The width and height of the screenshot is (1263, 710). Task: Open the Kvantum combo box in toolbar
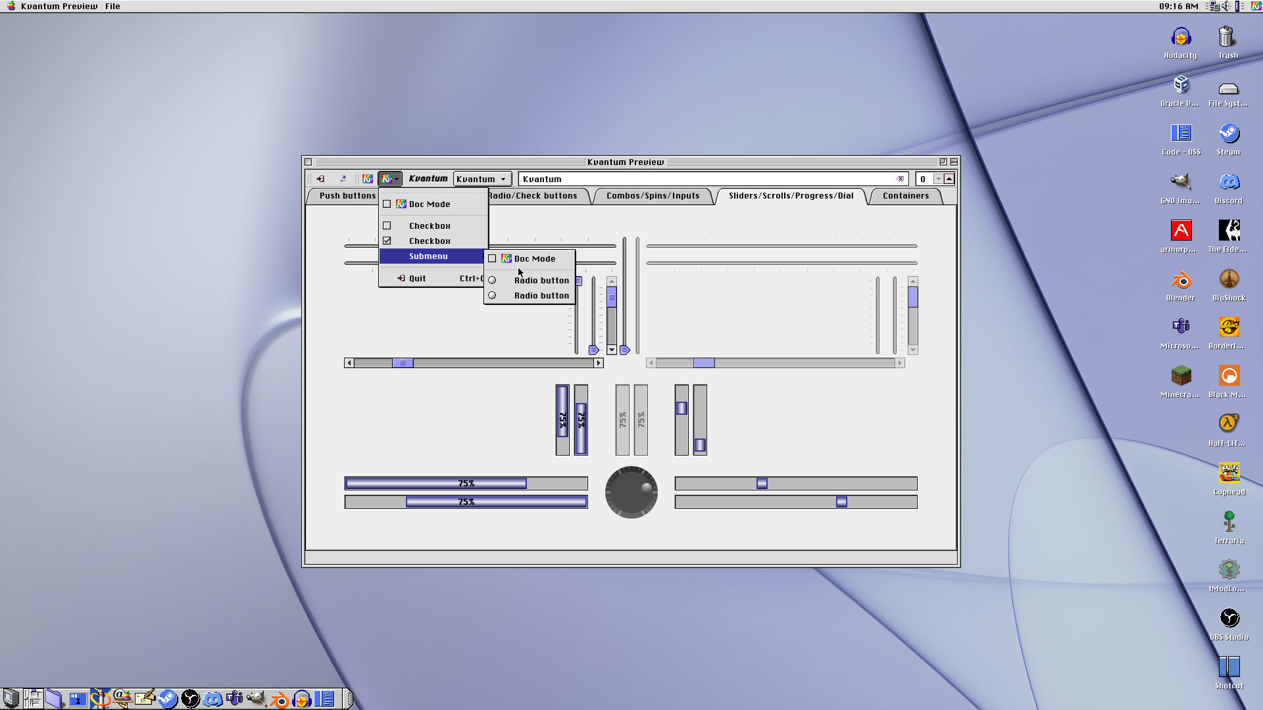pos(482,179)
